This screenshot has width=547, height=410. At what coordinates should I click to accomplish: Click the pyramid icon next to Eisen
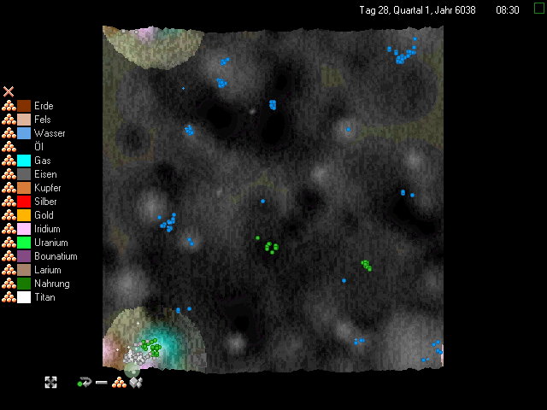pos(9,174)
